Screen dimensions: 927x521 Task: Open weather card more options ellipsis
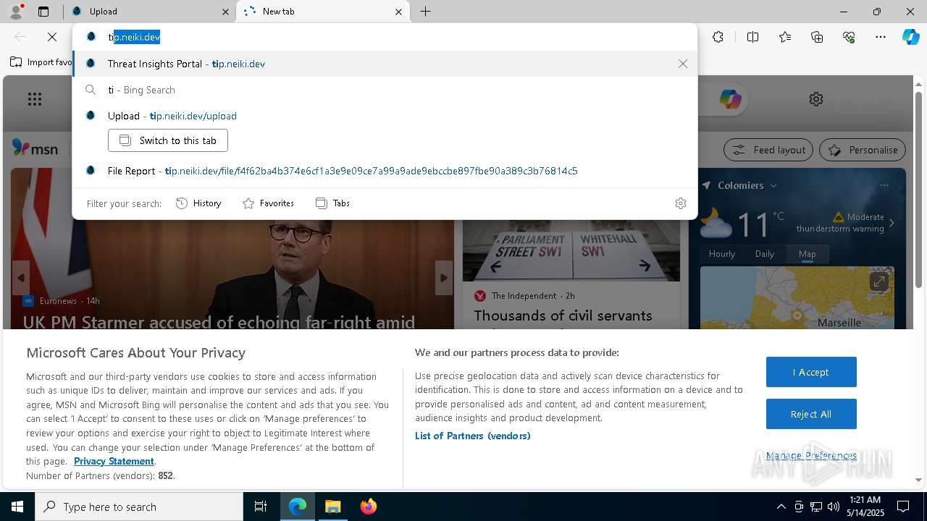tap(884, 185)
